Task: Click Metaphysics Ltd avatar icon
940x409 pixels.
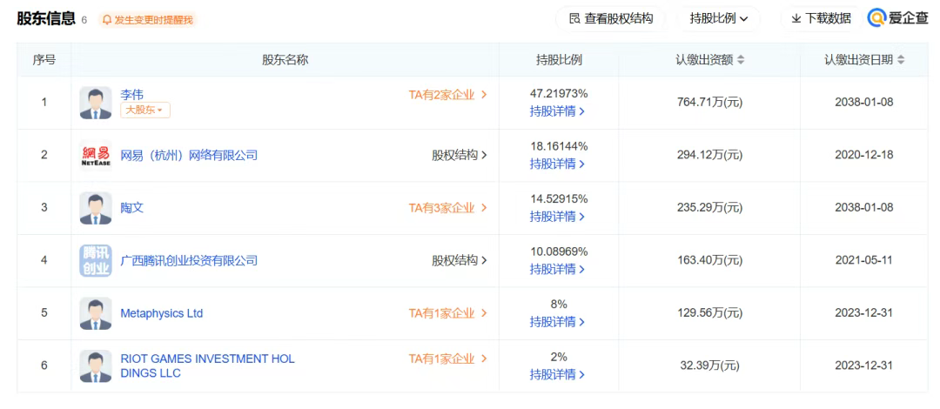Action: 96,313
